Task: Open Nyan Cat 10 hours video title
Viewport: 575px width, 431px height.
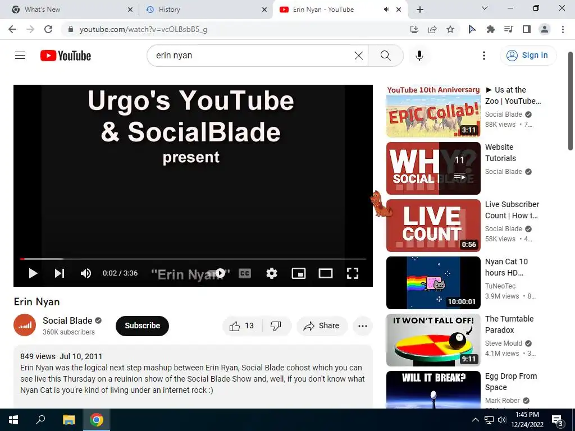Action: [x=506, y=267]
